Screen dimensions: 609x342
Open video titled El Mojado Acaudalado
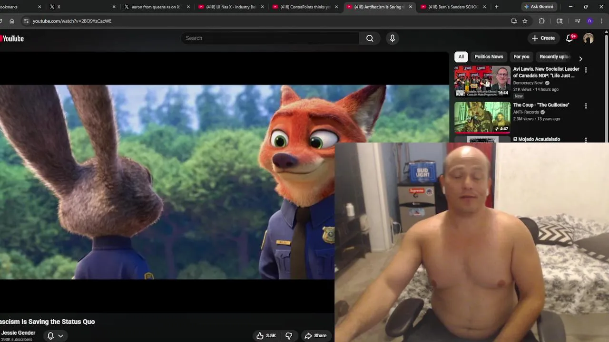pos(536,139)
